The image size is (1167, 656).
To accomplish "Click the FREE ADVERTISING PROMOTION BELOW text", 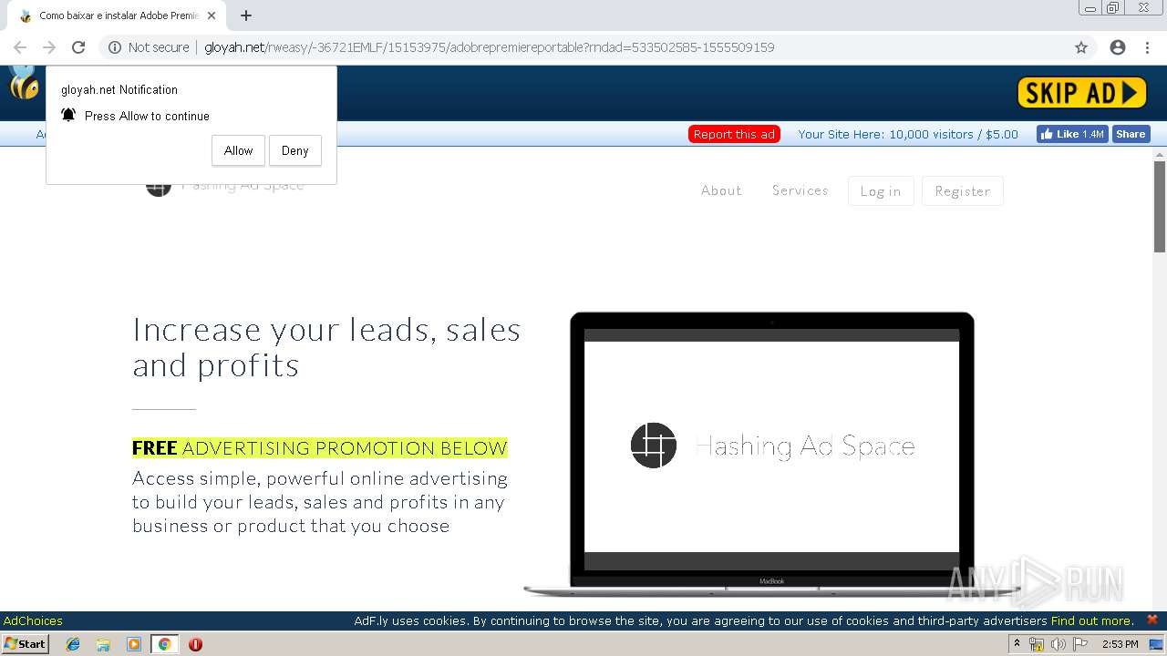I will (x=320, y=447).
